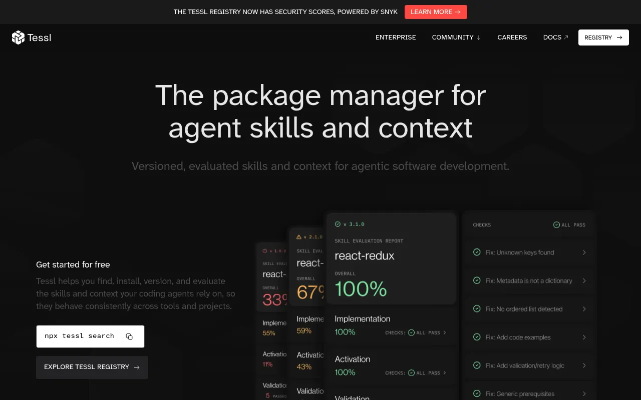Click the npx tessl search command box
Image resolution: width=641 pixels, height=400 pixels.
(90, 336)
